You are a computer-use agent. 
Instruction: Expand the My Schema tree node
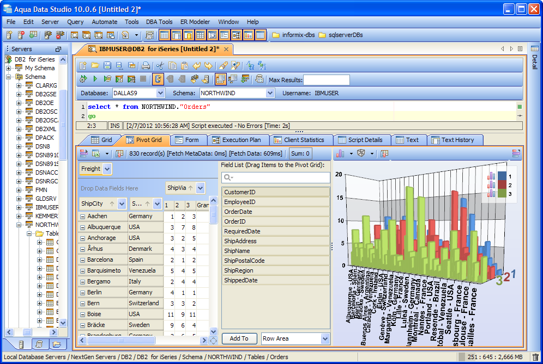pos(8,69)
